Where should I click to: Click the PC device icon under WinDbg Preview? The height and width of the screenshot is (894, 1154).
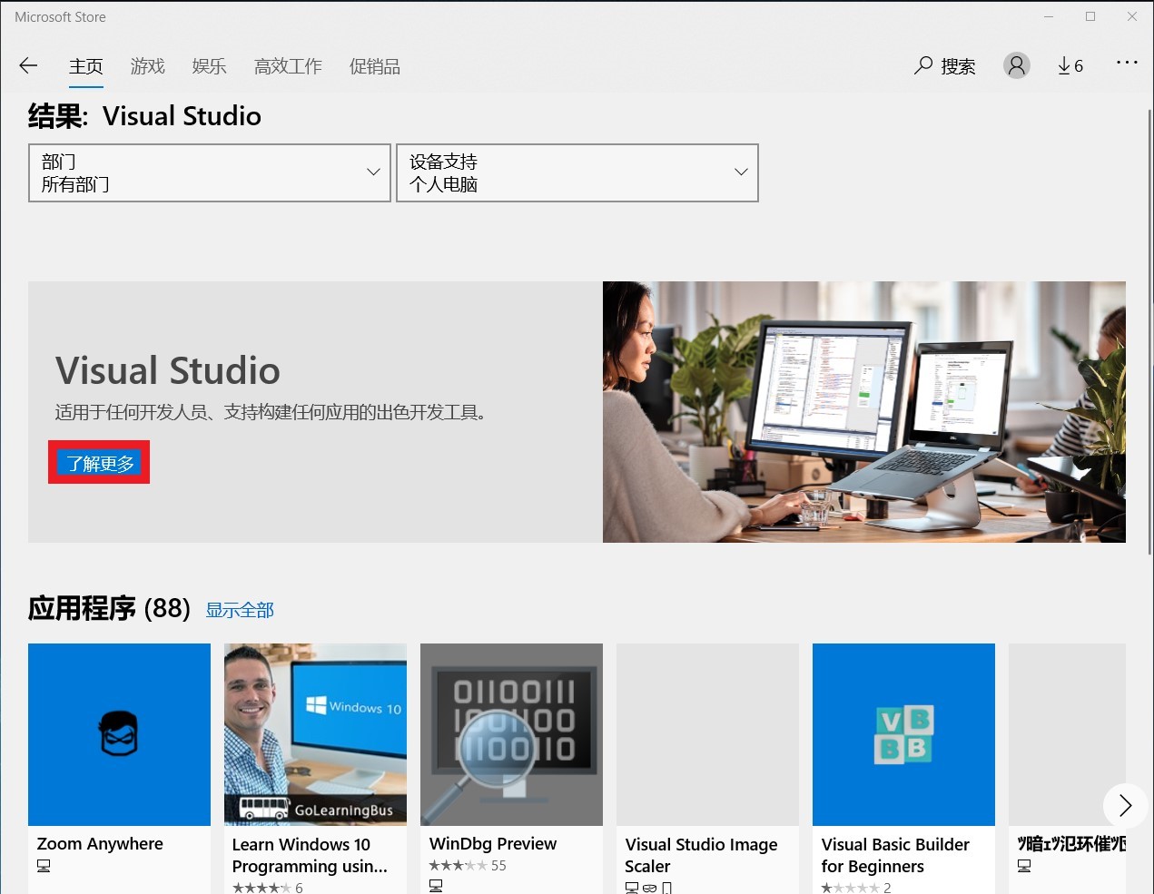437,885
